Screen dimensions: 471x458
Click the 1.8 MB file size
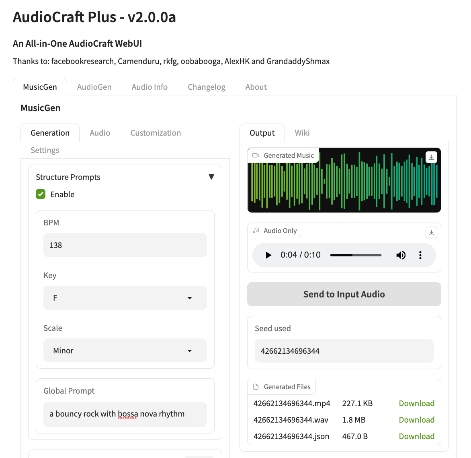(354, 420)
